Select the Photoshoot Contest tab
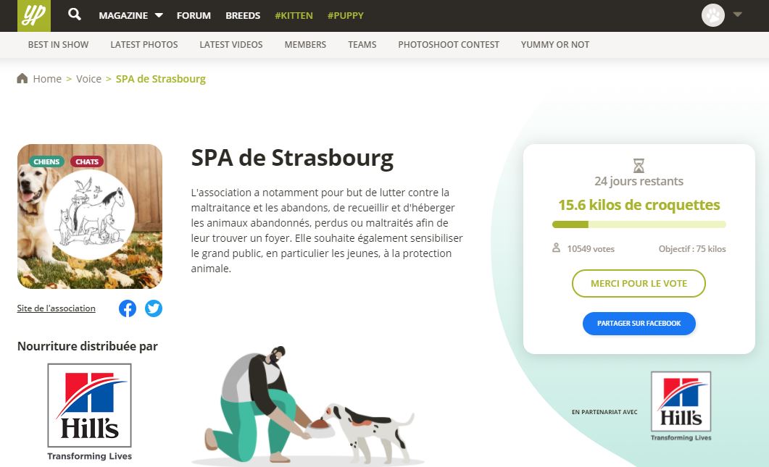The width and height of the screenshot is (769, 467). click(448, 45)
